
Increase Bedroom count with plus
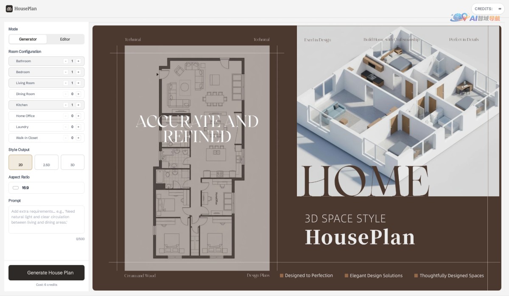coord(78,72)
